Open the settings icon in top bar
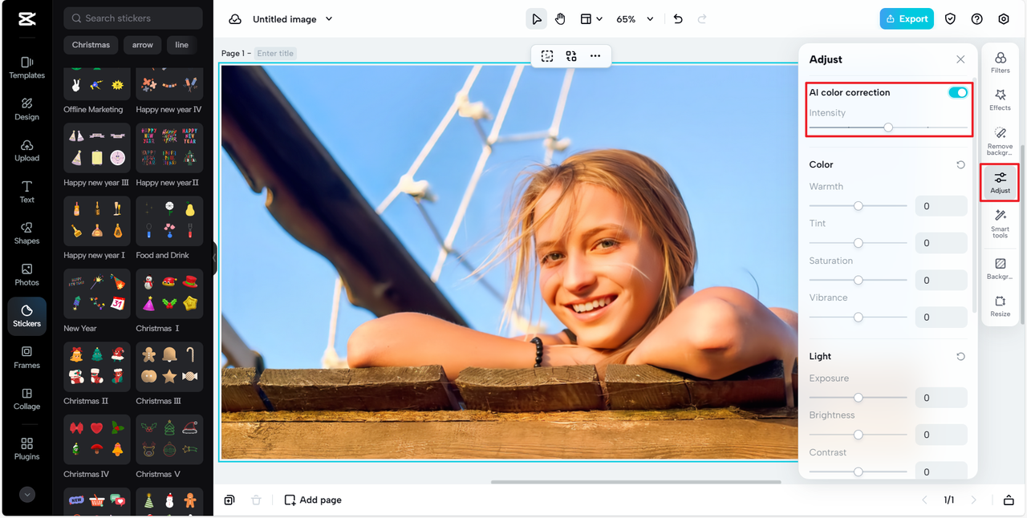 (x=1004, y=19)
